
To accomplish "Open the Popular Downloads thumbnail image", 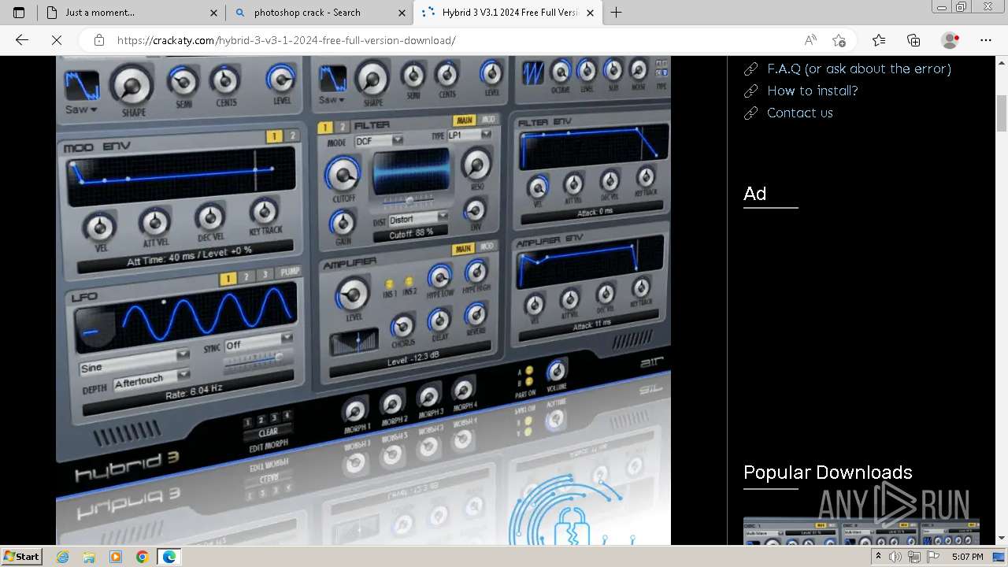I will pyautogui.click(x=862, y=532).
